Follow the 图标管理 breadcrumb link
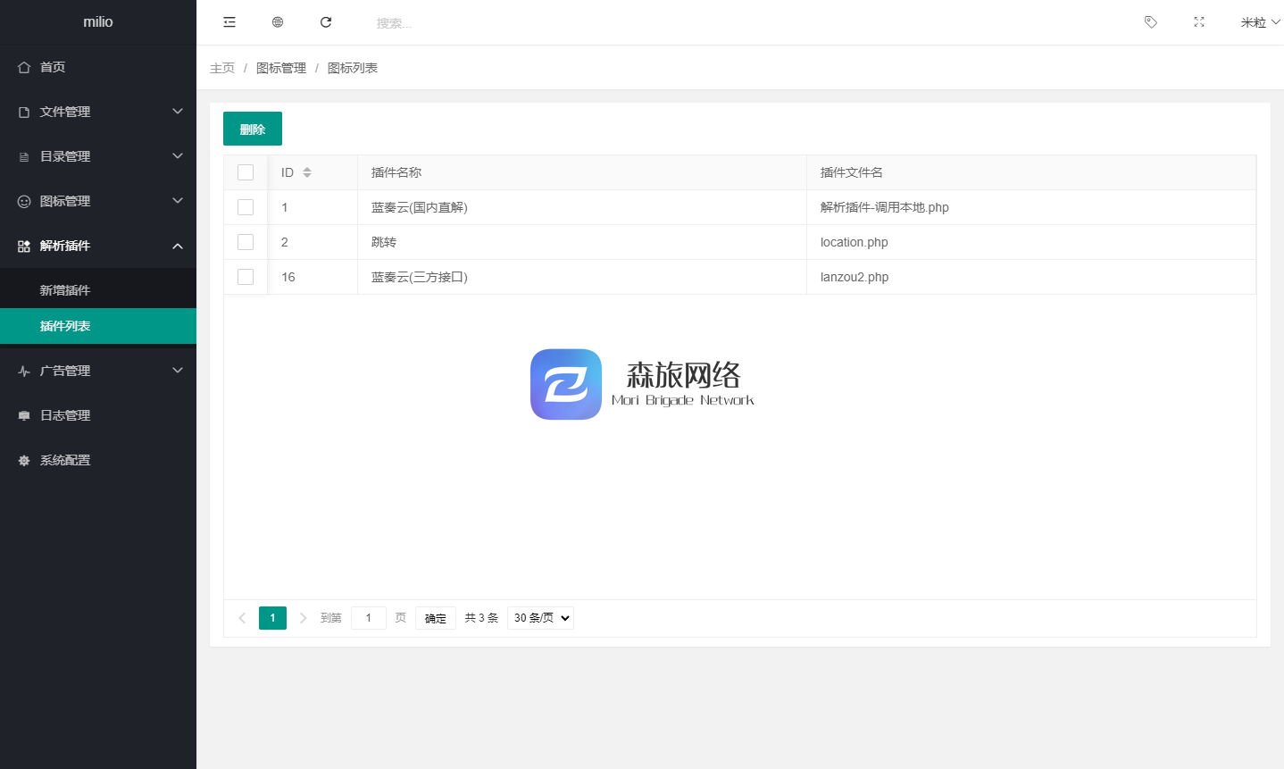1284x769 pixels. pos(281,68)
